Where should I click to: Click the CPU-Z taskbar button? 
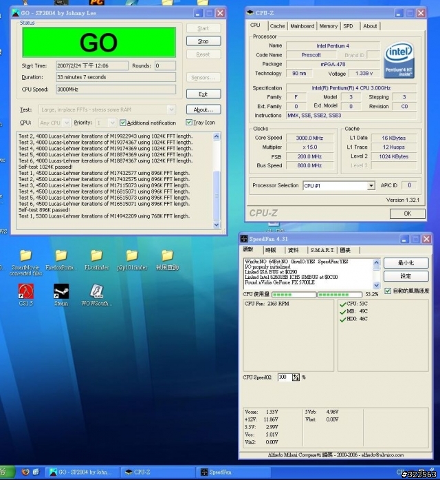157,472
